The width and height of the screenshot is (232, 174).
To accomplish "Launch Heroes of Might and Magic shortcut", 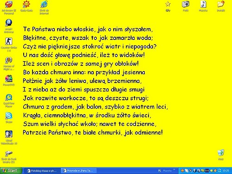I will pos(9,63).
